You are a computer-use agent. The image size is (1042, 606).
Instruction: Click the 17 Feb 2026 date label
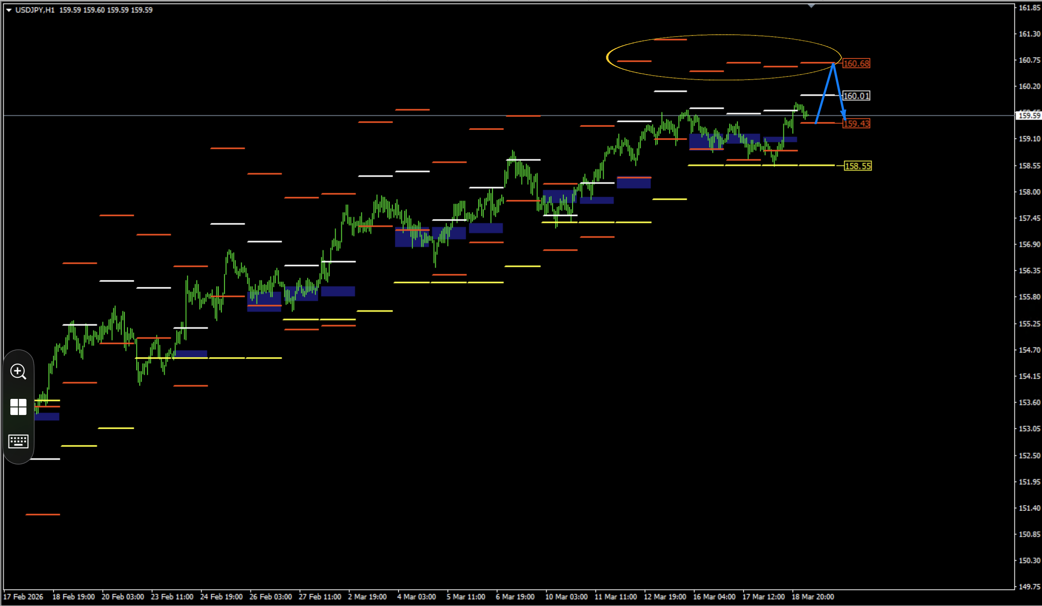pos(23,597)
